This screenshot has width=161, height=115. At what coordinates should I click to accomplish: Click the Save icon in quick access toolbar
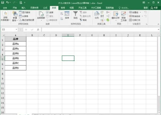pyautogui.click(x=3, y=3)
